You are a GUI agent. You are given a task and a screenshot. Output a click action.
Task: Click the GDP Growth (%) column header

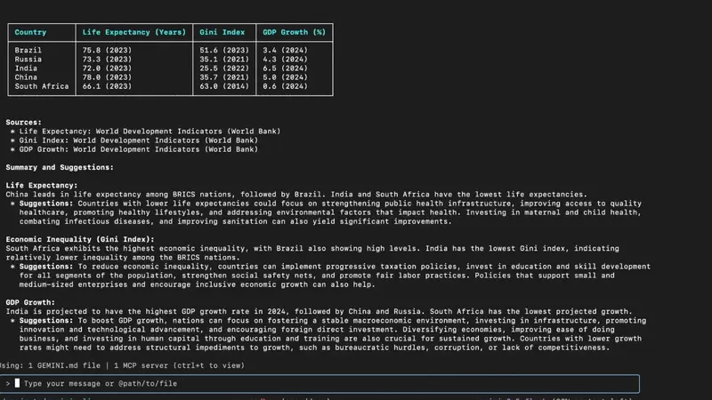pos(294,33)
